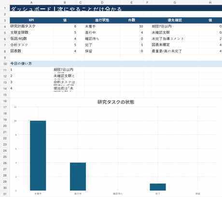Click the value 6 next to 研究計画タスク
222x197 pixels.
tap(75, 26)
